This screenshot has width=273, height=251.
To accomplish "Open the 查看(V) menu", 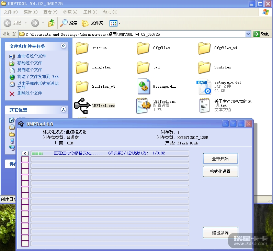I will [50, 12].
